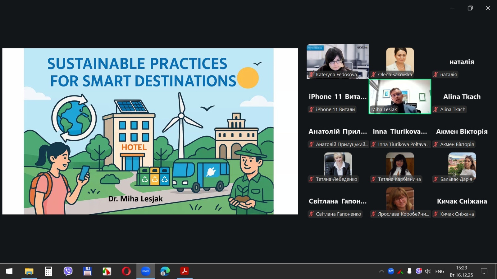Show hidden system tray icons
This screenshot has width=497, height=279.
click(x=381, y=271)
